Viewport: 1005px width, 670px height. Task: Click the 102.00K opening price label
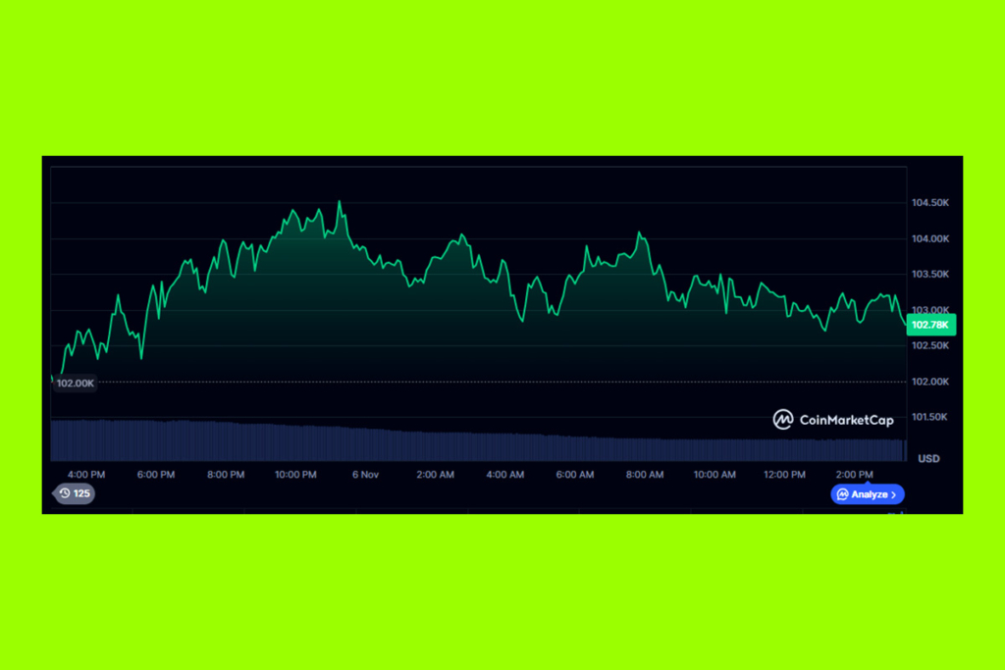click(x=76, y=383)
